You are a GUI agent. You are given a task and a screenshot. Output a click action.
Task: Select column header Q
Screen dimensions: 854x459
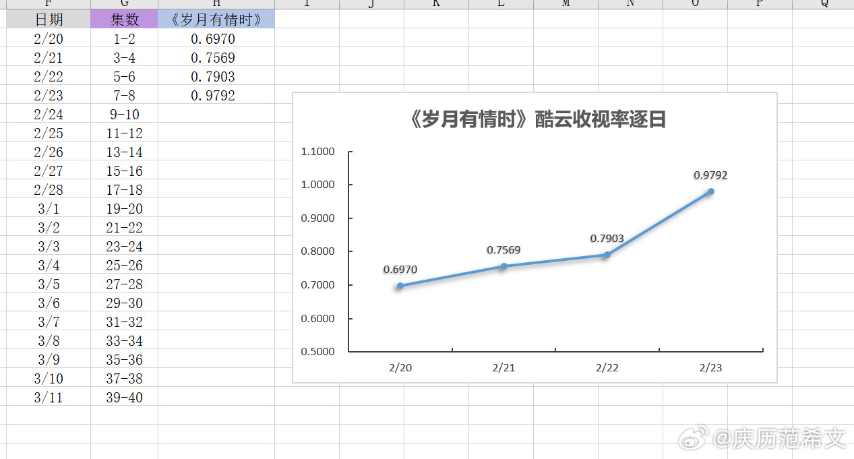[824, 3]
